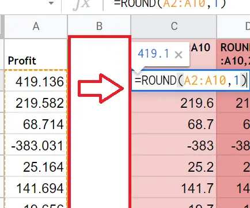
Task: Click the in-cell ROUND formula editor
Action: point(191,80)
